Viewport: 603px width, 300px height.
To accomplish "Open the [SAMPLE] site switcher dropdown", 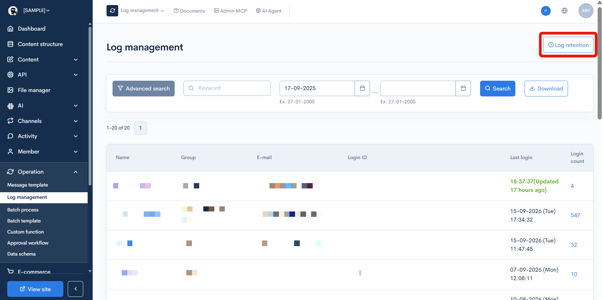I will (37, 10).
